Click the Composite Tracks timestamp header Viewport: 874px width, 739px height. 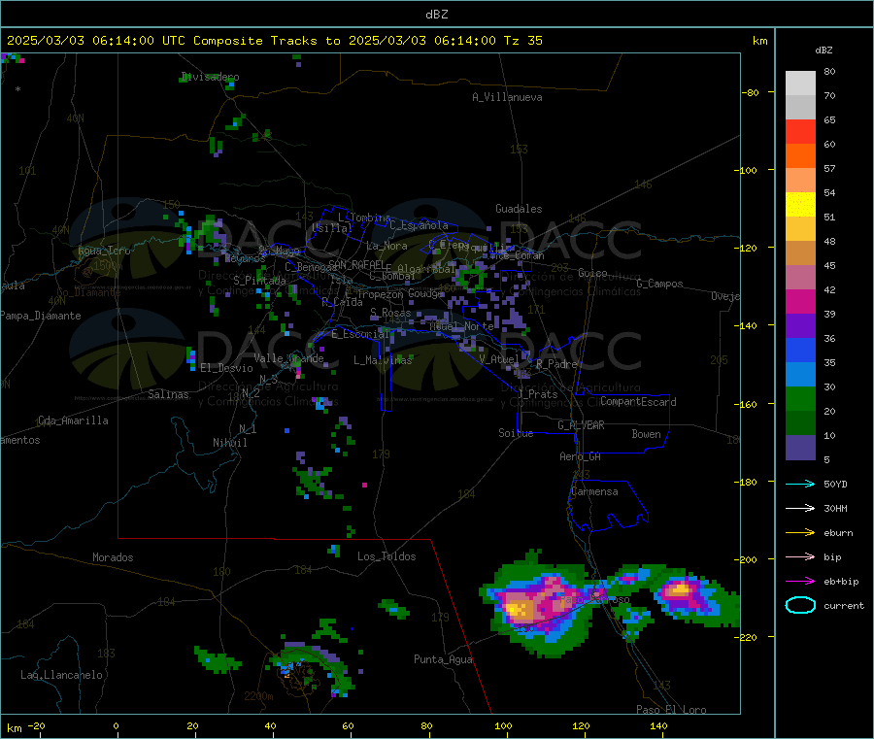(x=274, y=41)
